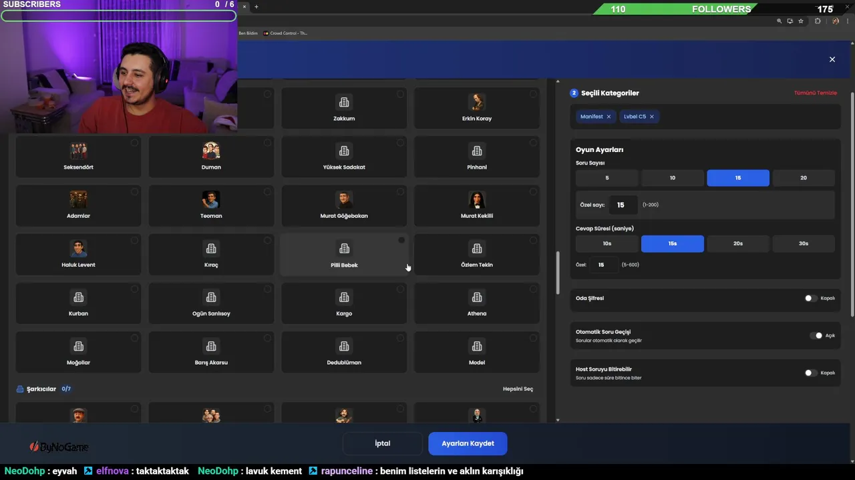Click the Athena placeholder icon
This screenshot has height=480, width=855.
[x=477, y=297]
